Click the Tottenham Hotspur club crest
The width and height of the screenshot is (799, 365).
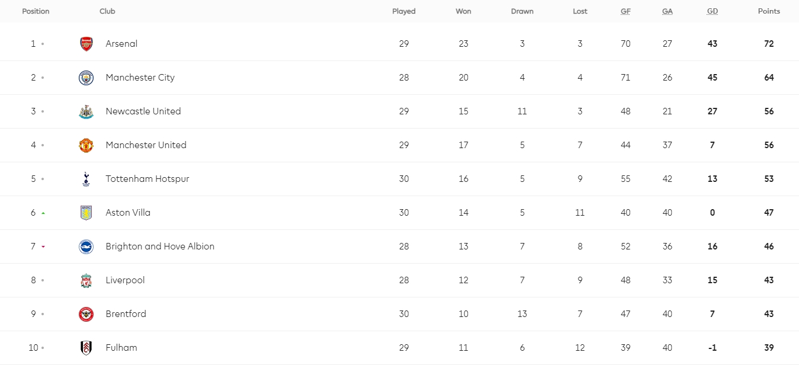point(86,179)
